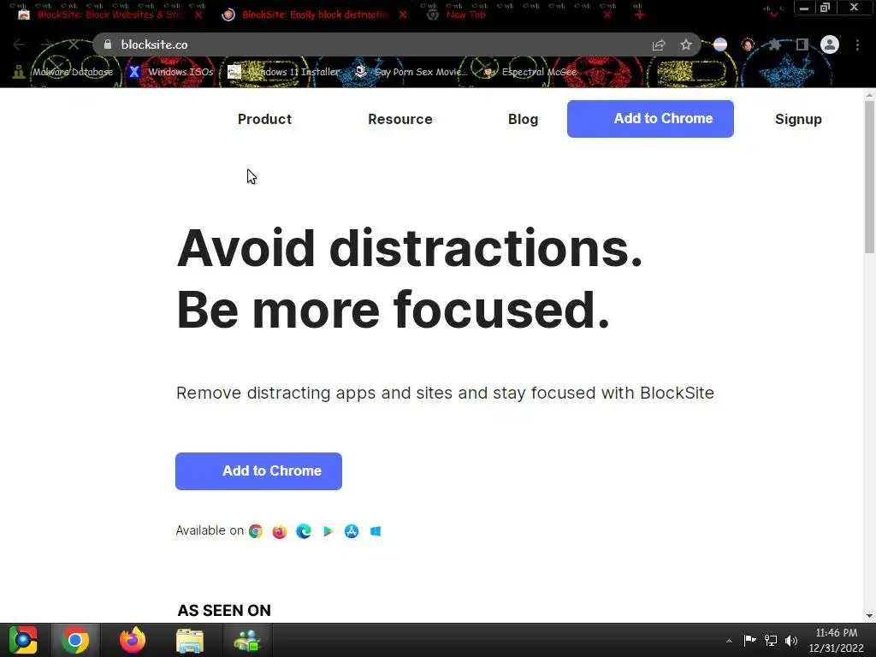This screenshot has width=876, height=657.
Task: Open the Start menu button
Action: pos(23,640)
